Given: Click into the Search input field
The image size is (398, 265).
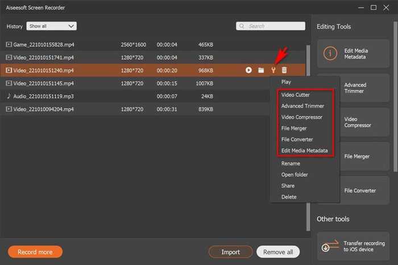Looking at the screenshot, I should 271,26.
